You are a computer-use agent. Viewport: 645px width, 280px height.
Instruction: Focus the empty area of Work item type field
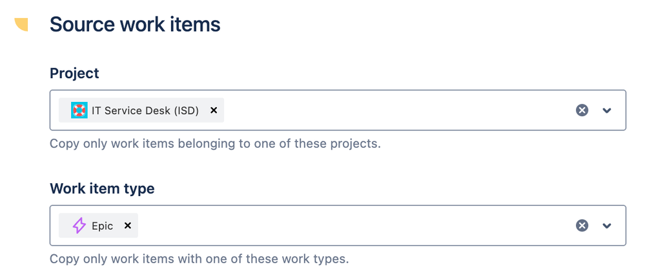pyautogui.click(x=355, y=226)
